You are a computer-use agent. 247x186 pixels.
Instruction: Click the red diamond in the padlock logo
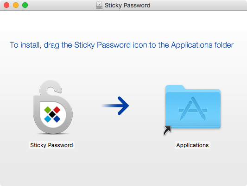click(x=57, y=110)
